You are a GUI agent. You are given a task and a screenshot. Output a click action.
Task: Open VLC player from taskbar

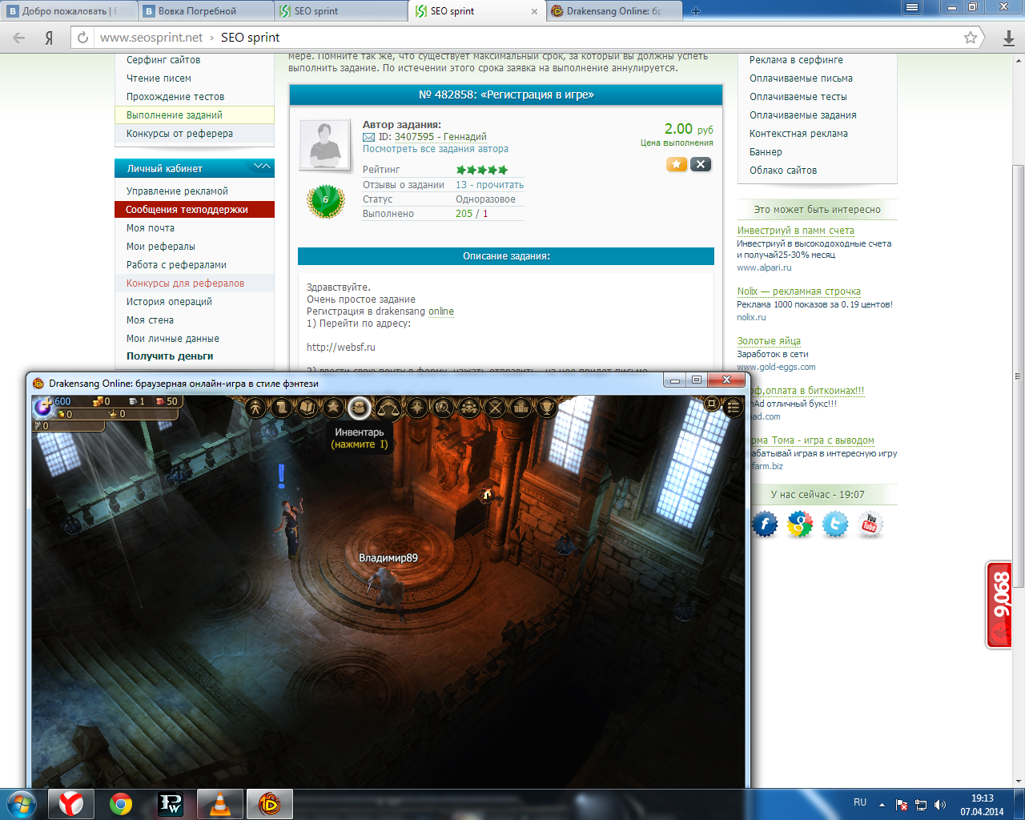coord(220,803)
